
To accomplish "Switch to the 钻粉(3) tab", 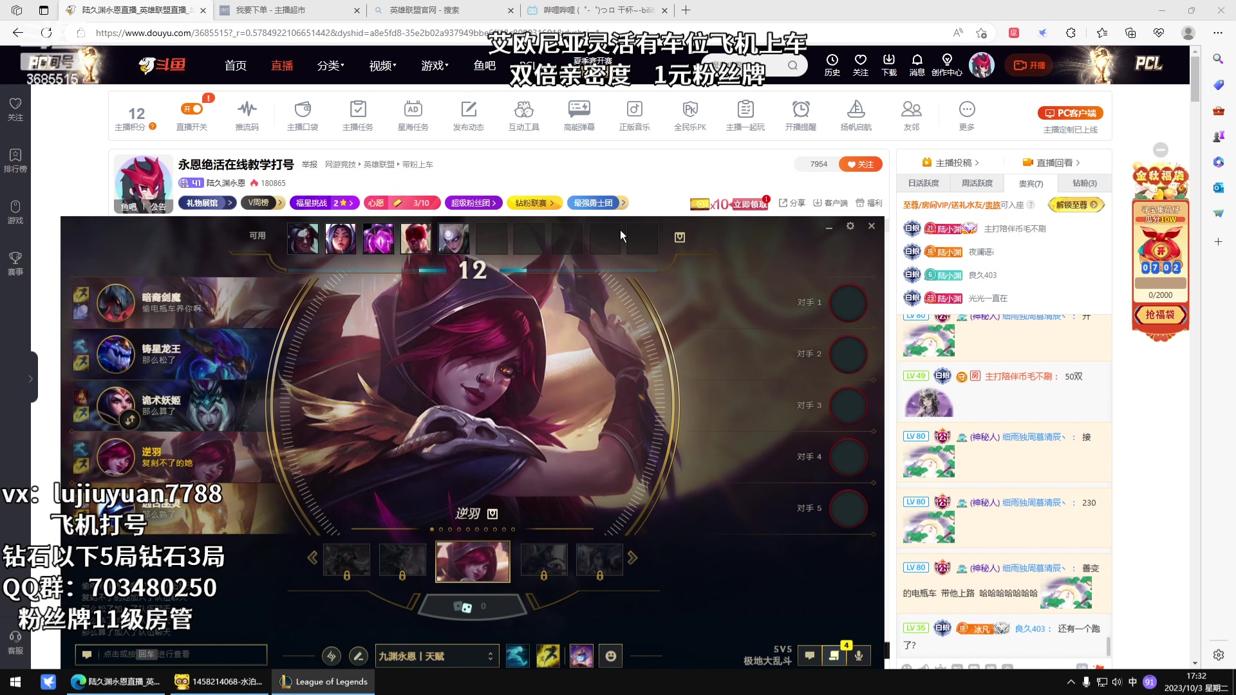I will pos(1084,183).
